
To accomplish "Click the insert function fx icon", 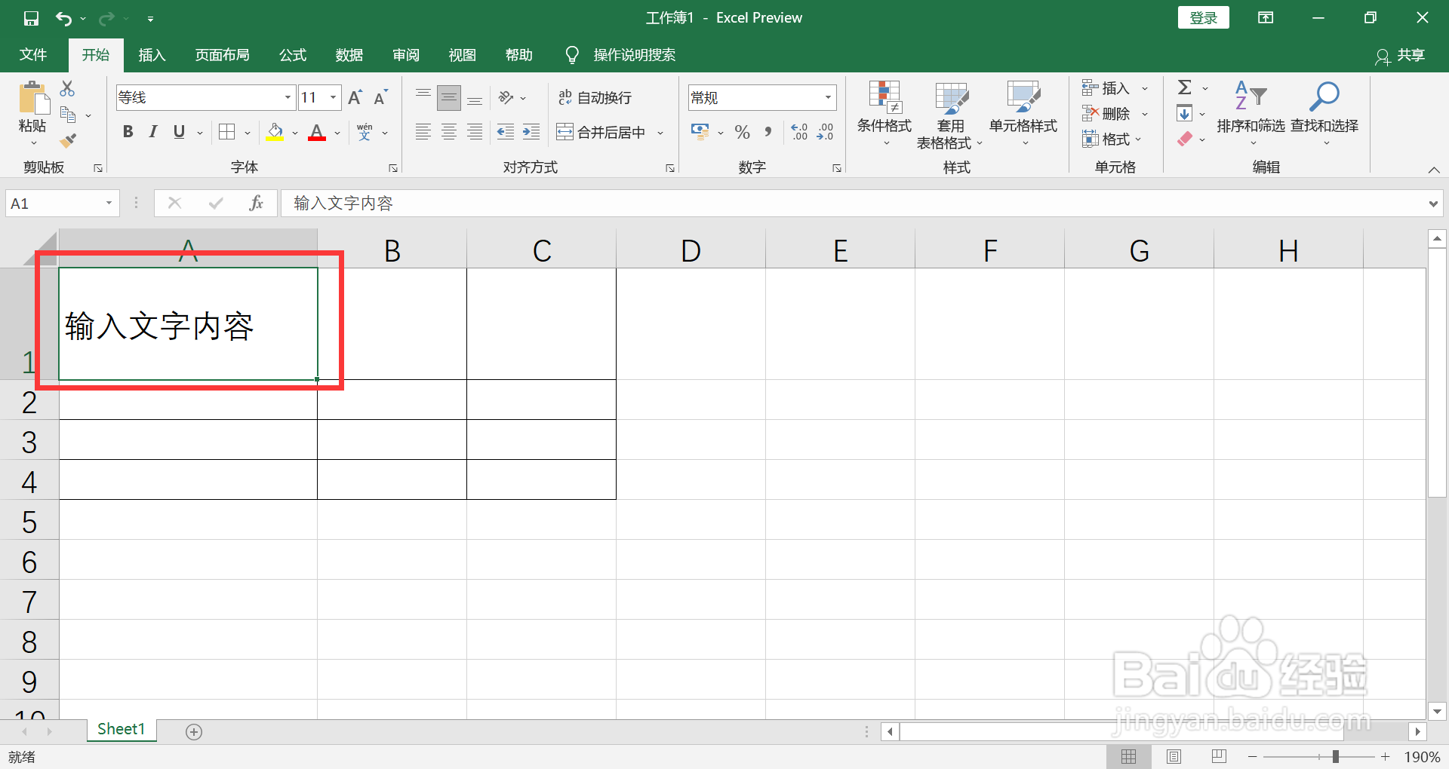I will click(257, 203).
